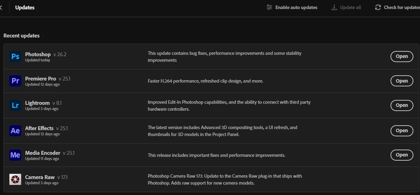Image resolution: width=420 pixels, height=195 pixels.
Task: Click the Camera Raw app name
Action: click(x=40, y=177)
